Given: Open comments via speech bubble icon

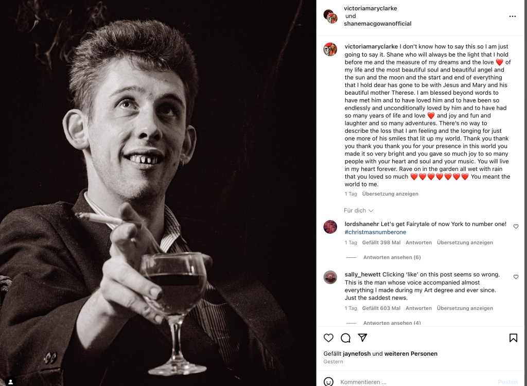Looking at the screenshot, I should tap(345, 338).
